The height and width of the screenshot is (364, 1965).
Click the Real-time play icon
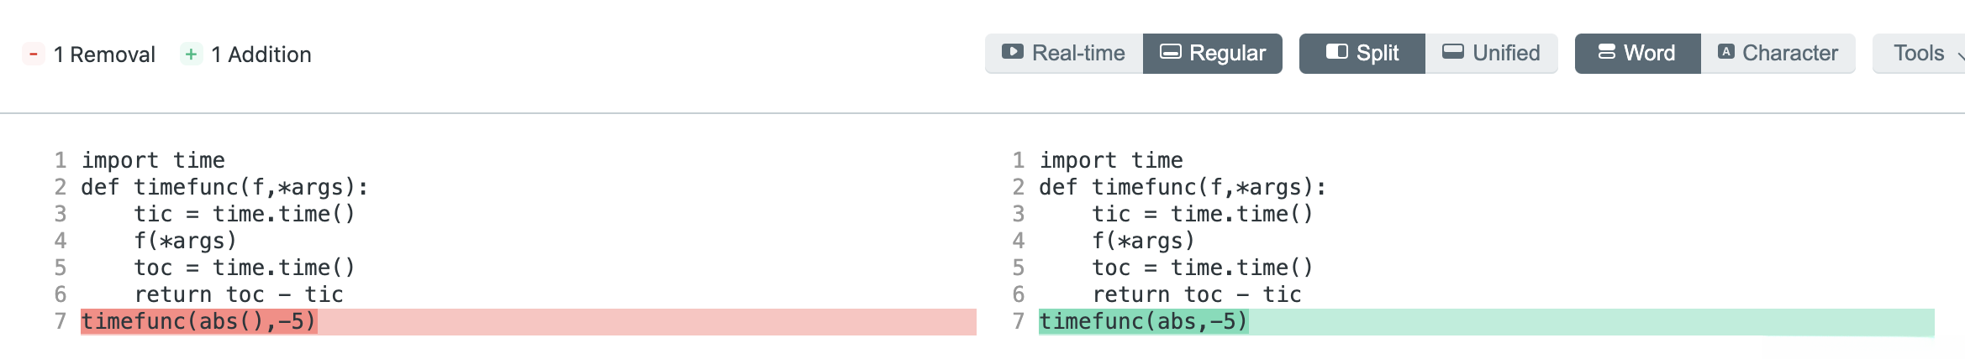(x=1012, y=52)
